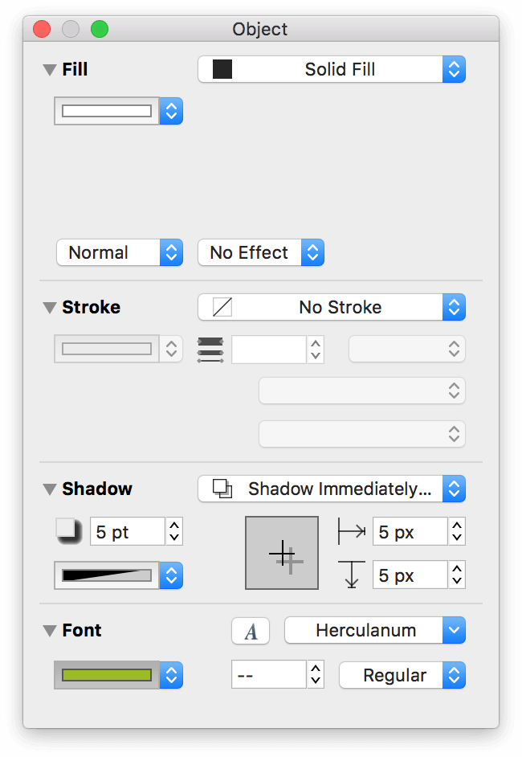Click the shadow offset crosshair pad
Image resolution: width=522 pixels, height=757 pixels.
coord(282,553)
